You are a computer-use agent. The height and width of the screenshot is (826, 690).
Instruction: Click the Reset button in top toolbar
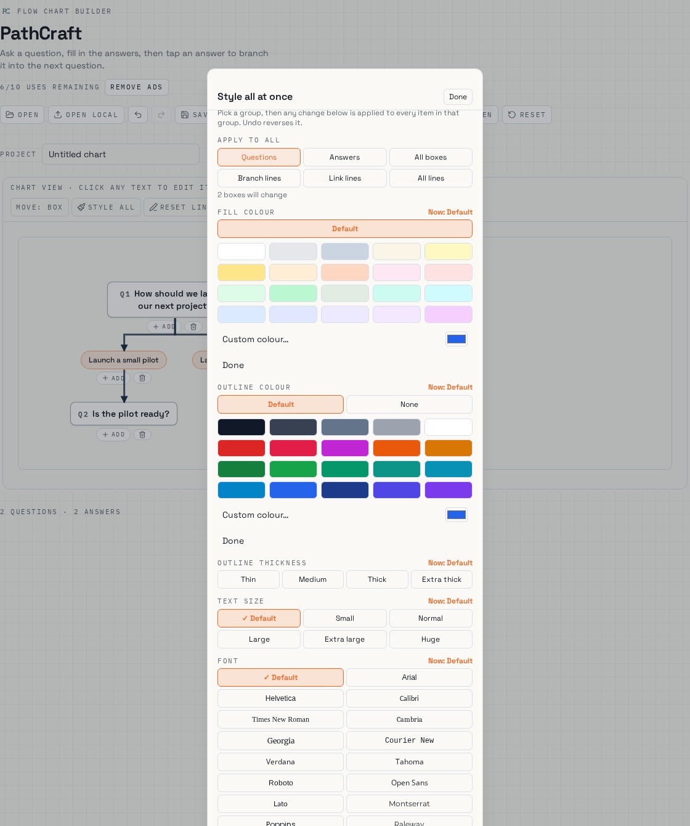[x=527, y=115]
